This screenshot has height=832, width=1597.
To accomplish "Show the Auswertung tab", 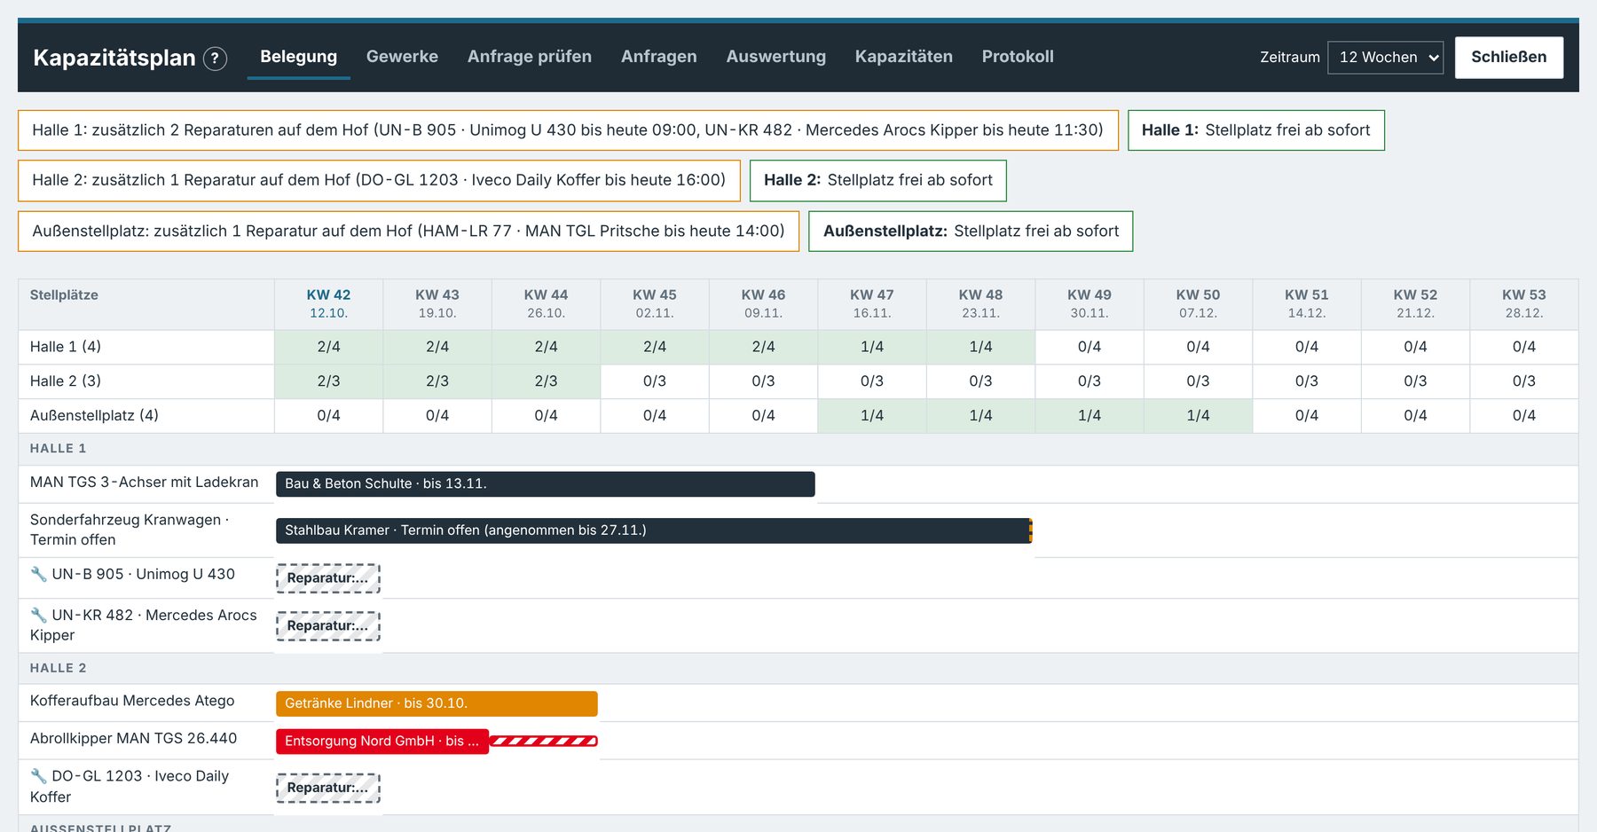I will 775,57.
